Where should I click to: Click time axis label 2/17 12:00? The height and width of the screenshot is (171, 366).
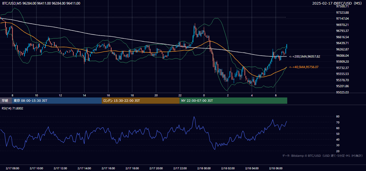(x=60, y=168)
